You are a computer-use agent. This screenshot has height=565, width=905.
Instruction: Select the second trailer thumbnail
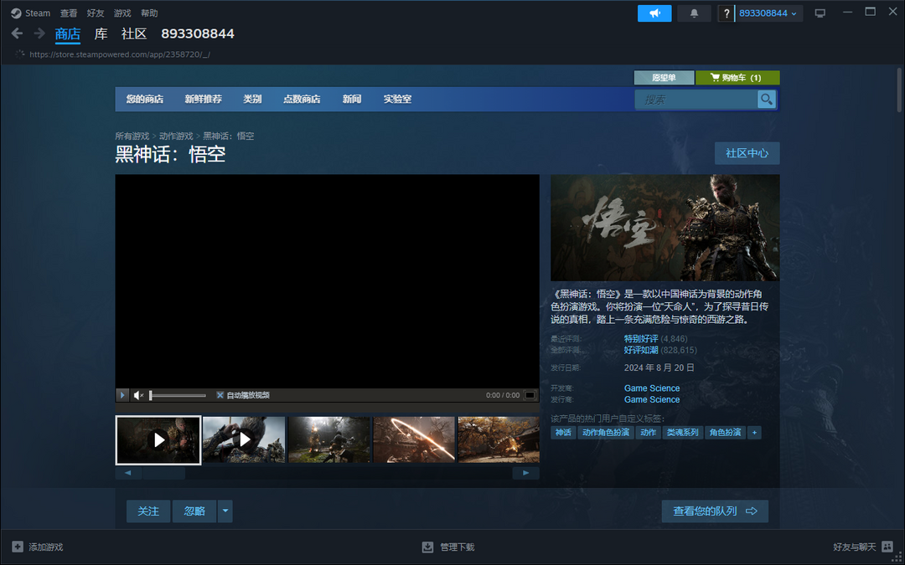tap(244, 440)
